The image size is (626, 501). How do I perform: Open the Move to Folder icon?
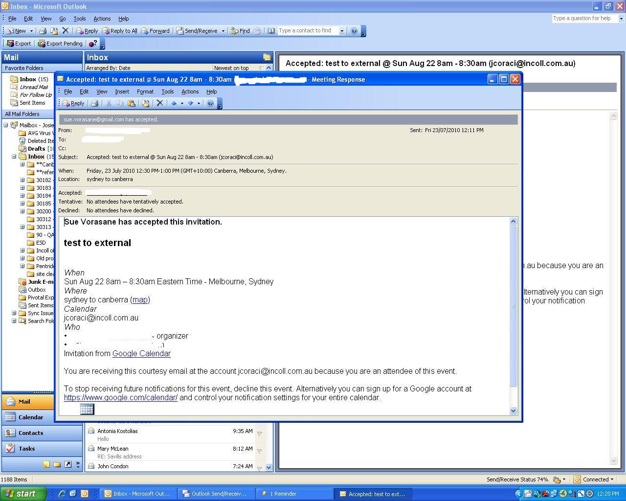[146, 103]
